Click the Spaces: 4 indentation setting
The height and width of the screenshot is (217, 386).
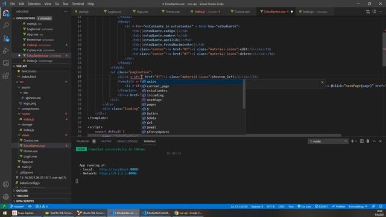click(257, 206)
